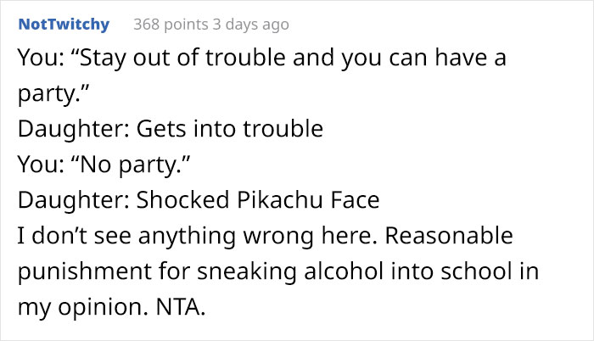
Task: Click the "Daughter: Gets into trouble" line
Action: 170,130
